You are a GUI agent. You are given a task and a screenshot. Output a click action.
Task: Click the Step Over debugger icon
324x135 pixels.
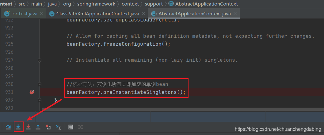point(8,127)
